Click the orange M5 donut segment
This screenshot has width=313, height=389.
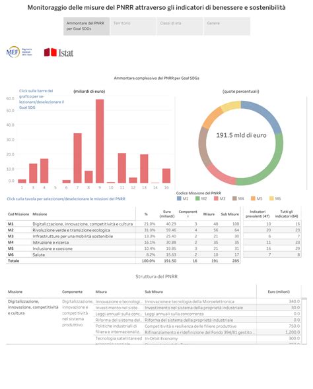[211, 117]
